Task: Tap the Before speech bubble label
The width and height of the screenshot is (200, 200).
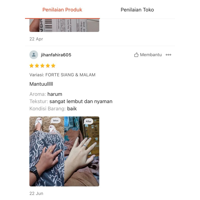Action: 55,120
